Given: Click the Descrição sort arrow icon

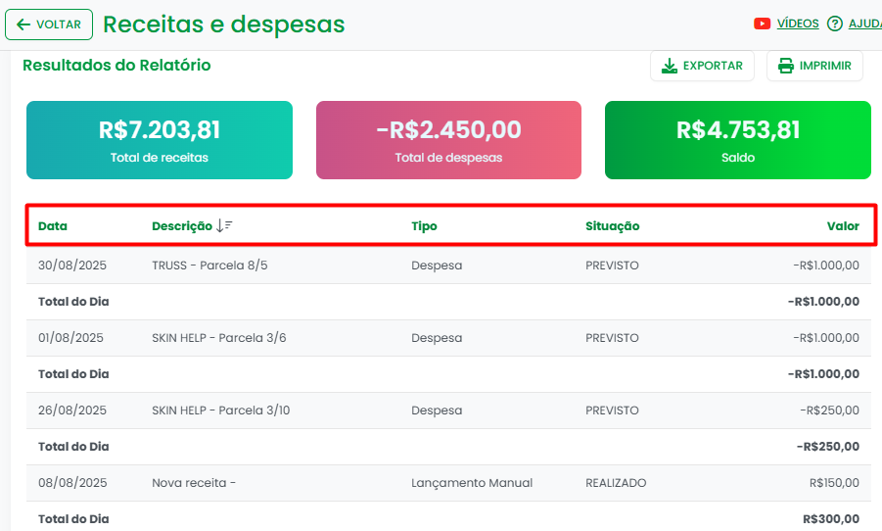Looking at the screenshot, I should 224,226.
